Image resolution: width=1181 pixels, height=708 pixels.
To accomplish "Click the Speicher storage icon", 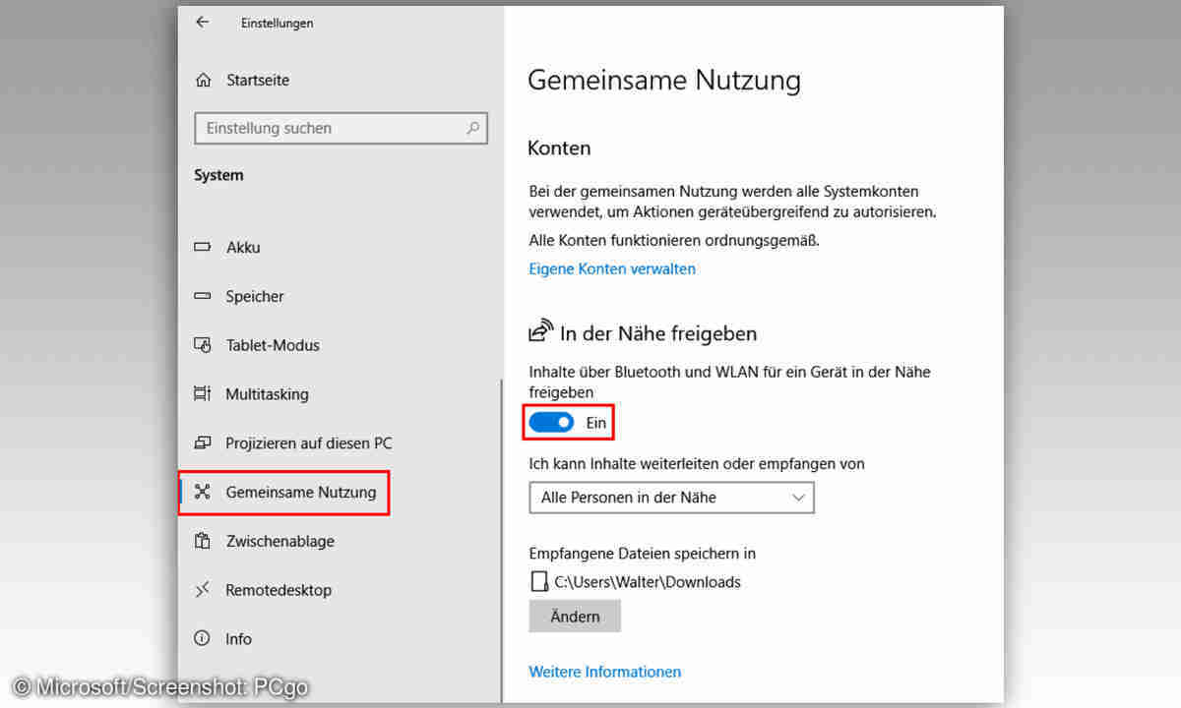I will (x=203, y=296).
